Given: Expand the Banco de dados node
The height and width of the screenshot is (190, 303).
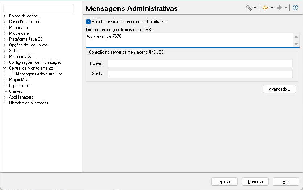Looking at the screenshot, I should click(4, 16).
